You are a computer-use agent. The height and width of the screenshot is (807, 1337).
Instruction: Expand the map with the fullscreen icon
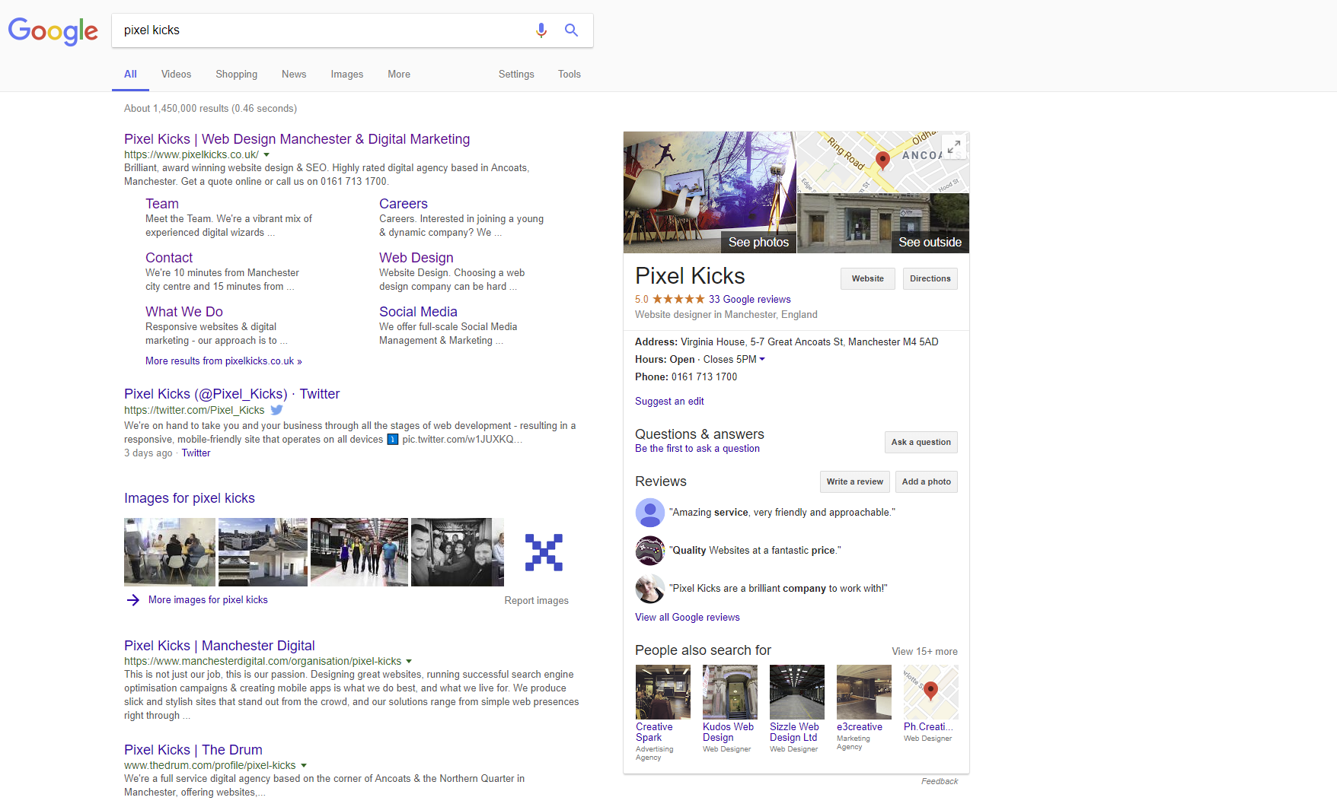[953, 146]
